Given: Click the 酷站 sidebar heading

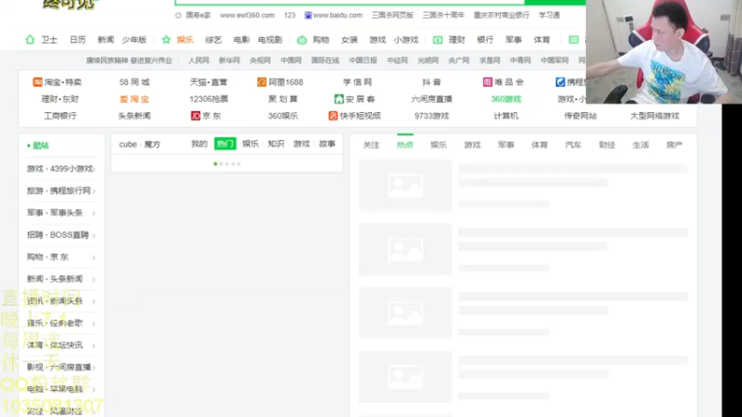Looking at the screenshot, I should [x=41, y=145].
